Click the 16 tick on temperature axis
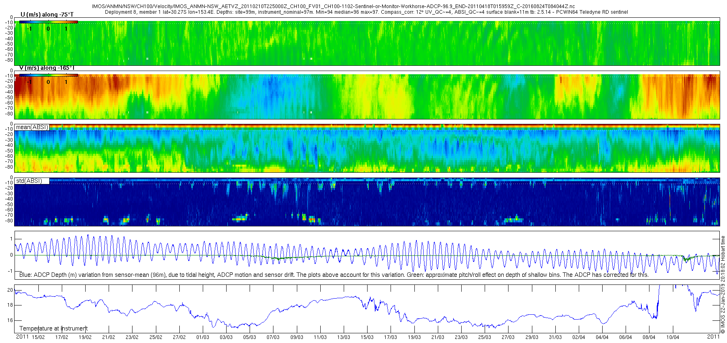Screen dimensions: 727x343 point(11,321)
